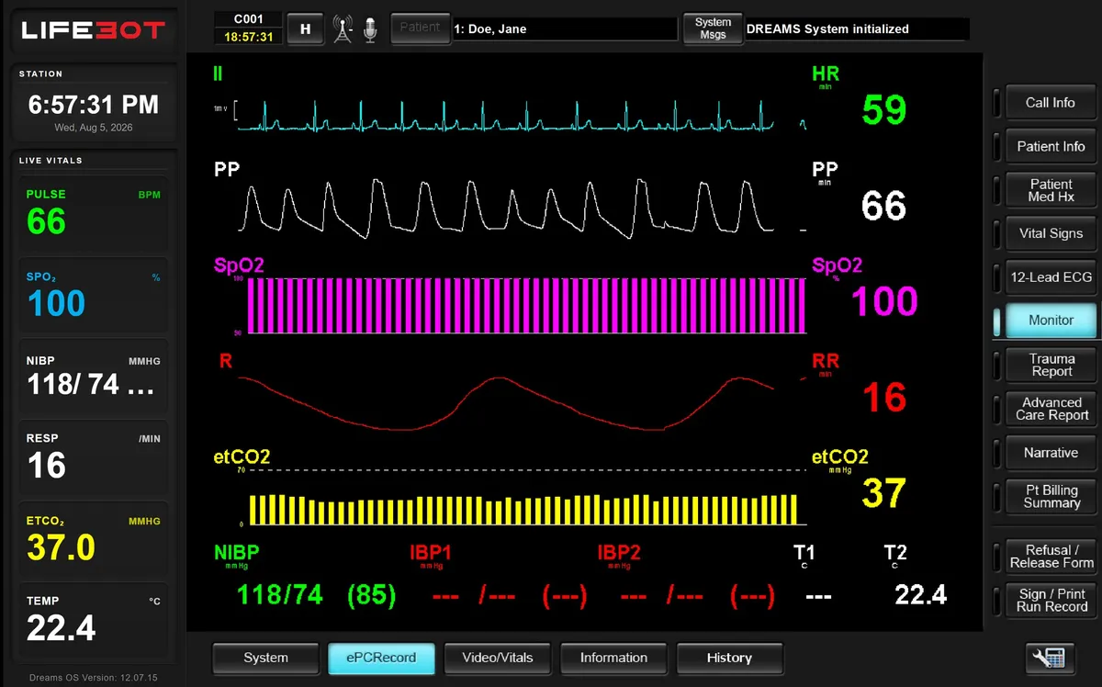Screen dimensions: 1102x687
Task: Click the NIBP MMHG live vitals card
Action: [93, 377]
